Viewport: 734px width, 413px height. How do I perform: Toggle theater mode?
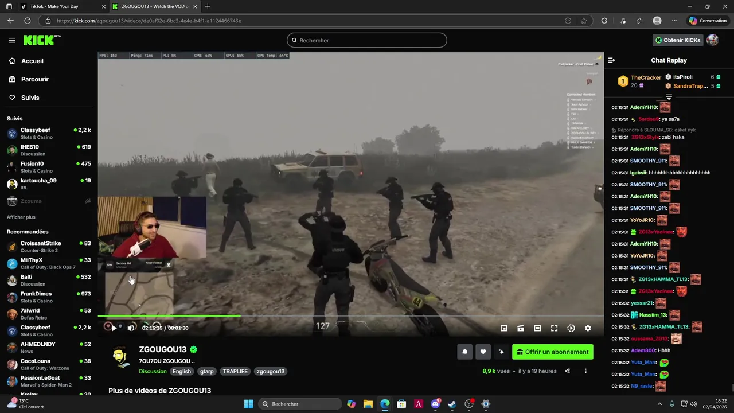pyautogui.click(x=537, y=328)
